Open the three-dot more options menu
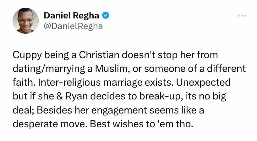The width and height of the screenshot is (257, 141). pos(242,15)
